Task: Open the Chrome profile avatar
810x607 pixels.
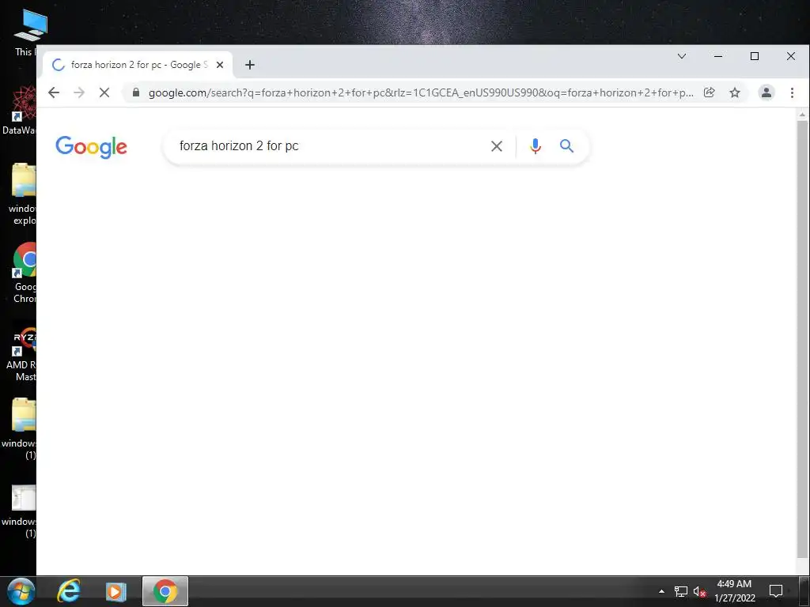Action: pyautogui.click(x=766, y=92)
